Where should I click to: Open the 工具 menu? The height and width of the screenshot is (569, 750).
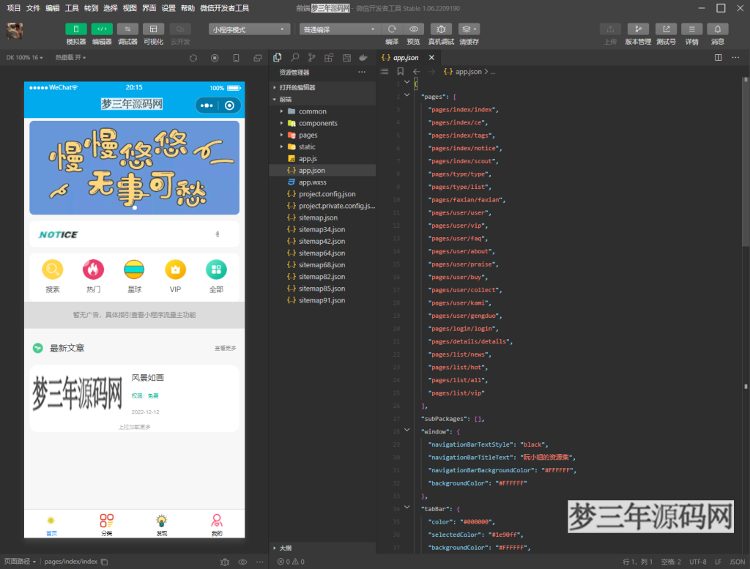[x=72, y=8]
